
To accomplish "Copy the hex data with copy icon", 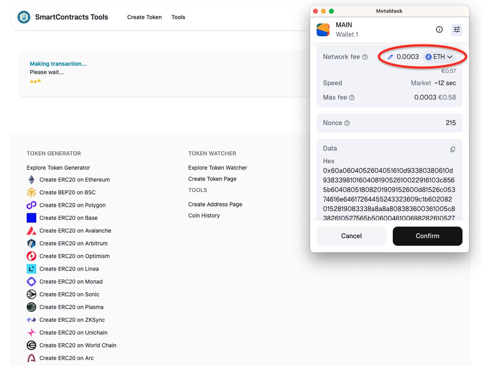I will coord(453,149).
